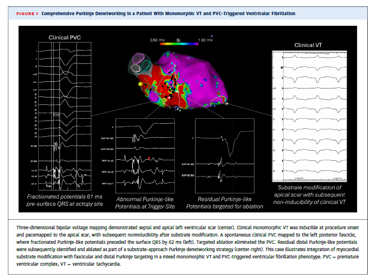
Task: Click caption 'Abnormal Purkinje-like Potentials at Trigger Site'
Action: click(145, 203)
